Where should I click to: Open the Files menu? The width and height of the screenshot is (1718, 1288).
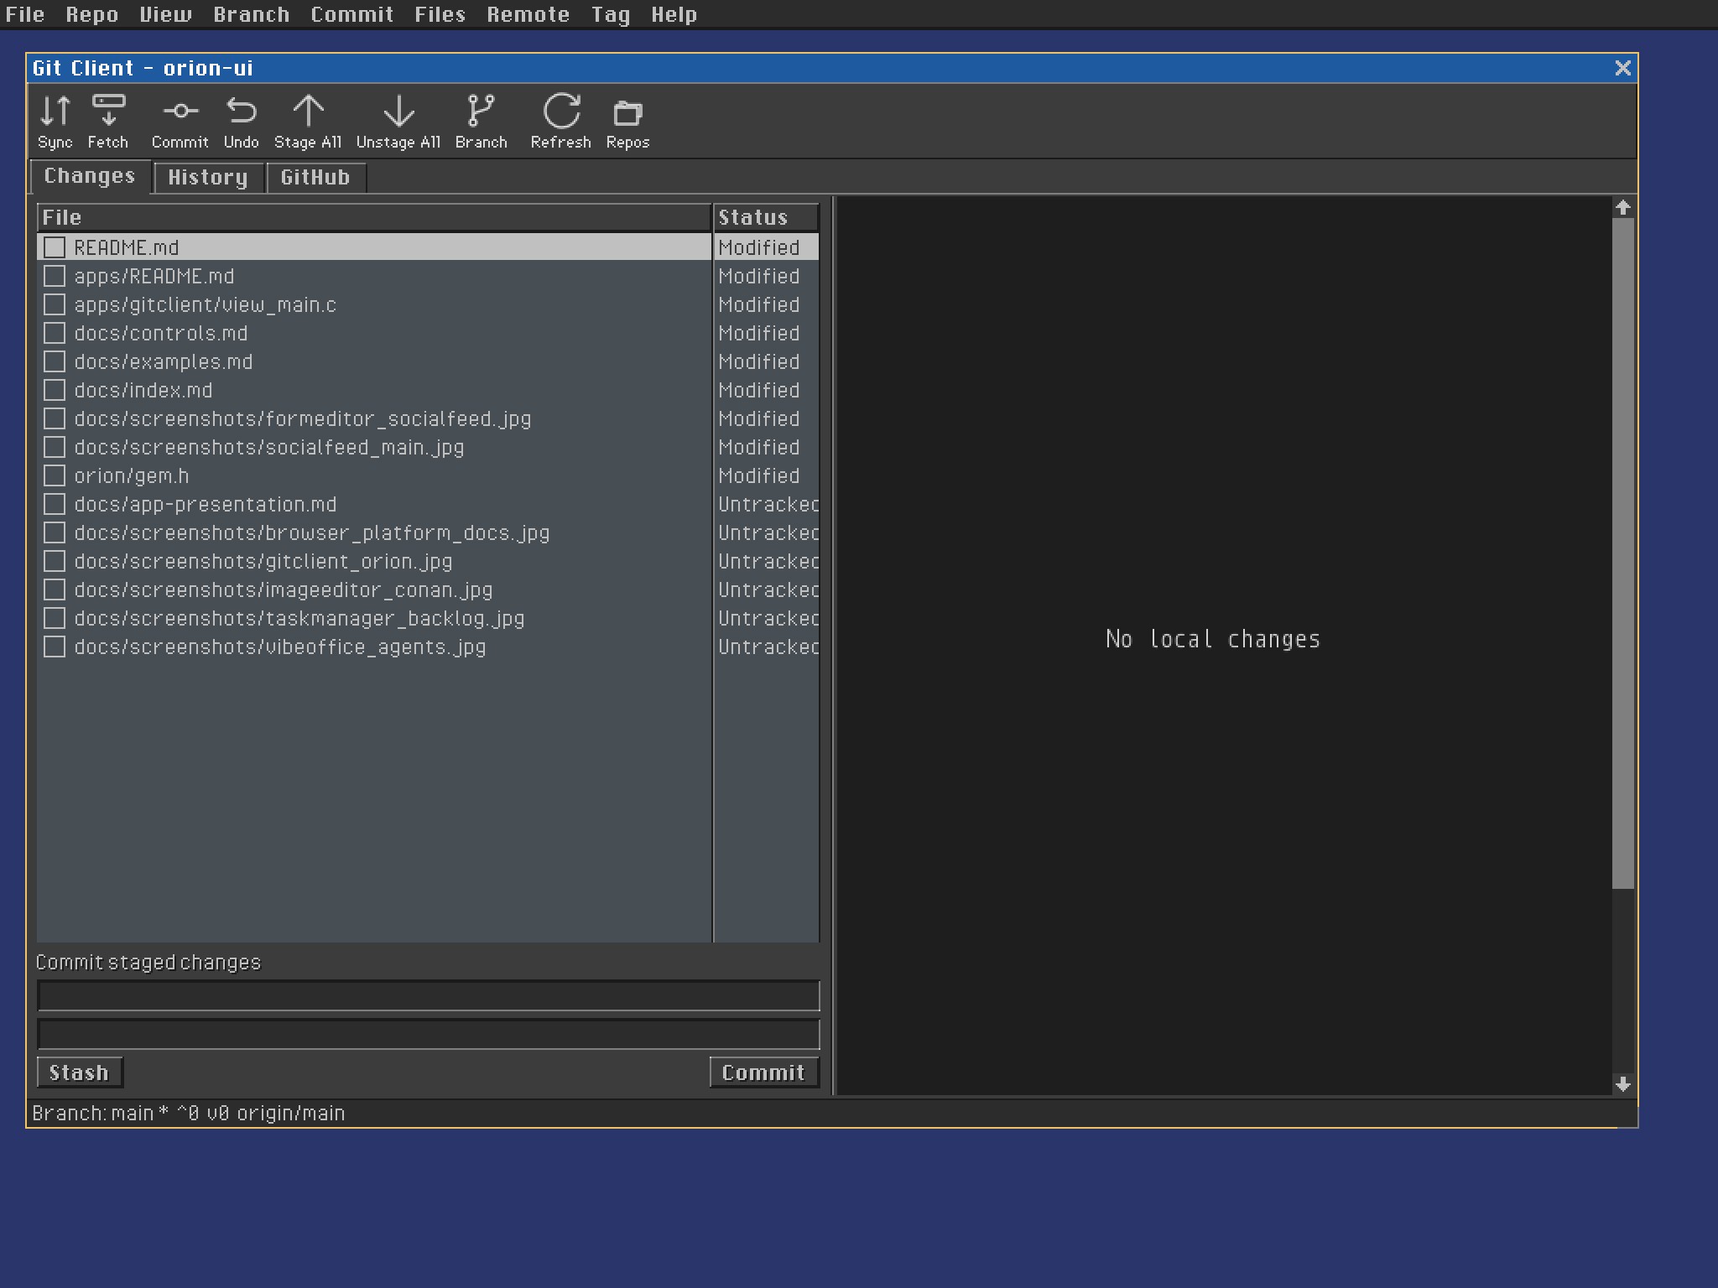coord(440,14)
